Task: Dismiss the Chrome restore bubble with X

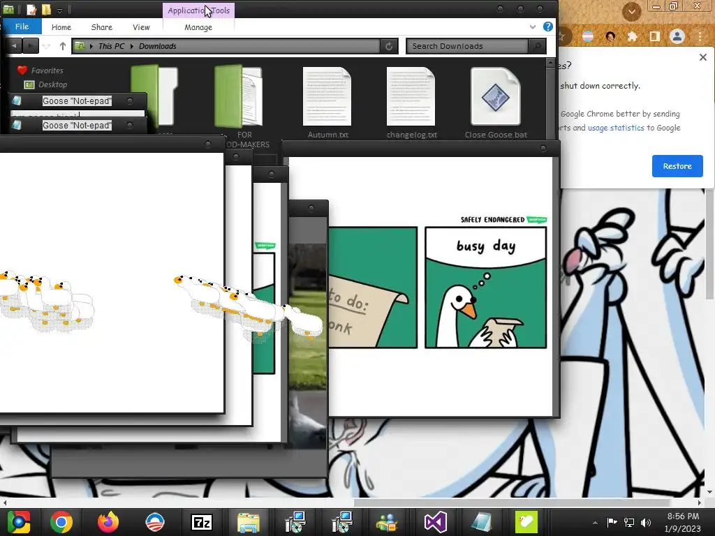Action: click(x=702, y=57)
